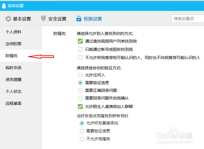This screenshot has height=149, width=204.
Task: Select the 权限设置 tab
Action: (x=89, y=19)
